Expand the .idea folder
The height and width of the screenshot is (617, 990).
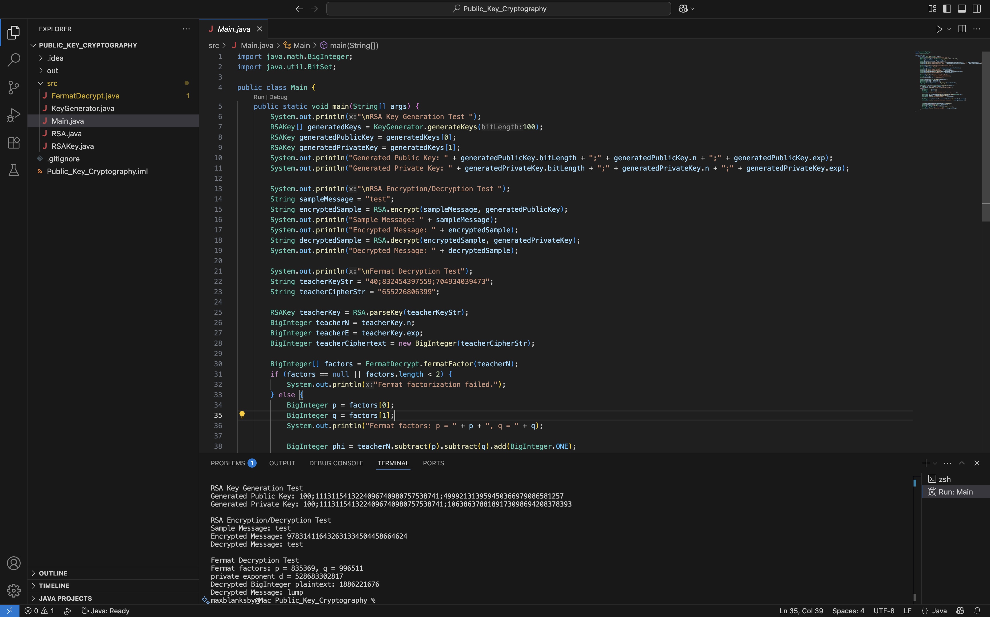point(55,58)
